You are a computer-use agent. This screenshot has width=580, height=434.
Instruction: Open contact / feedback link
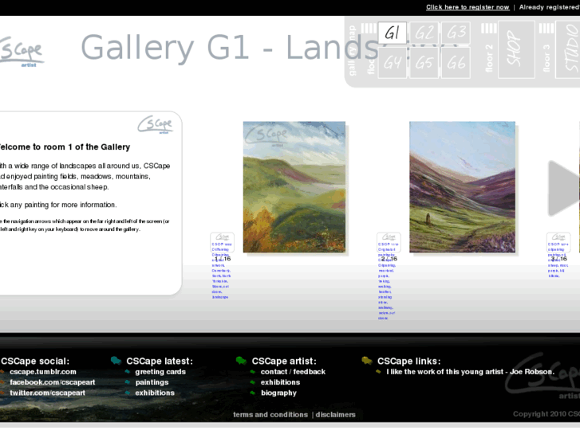[x=293, y=372]
